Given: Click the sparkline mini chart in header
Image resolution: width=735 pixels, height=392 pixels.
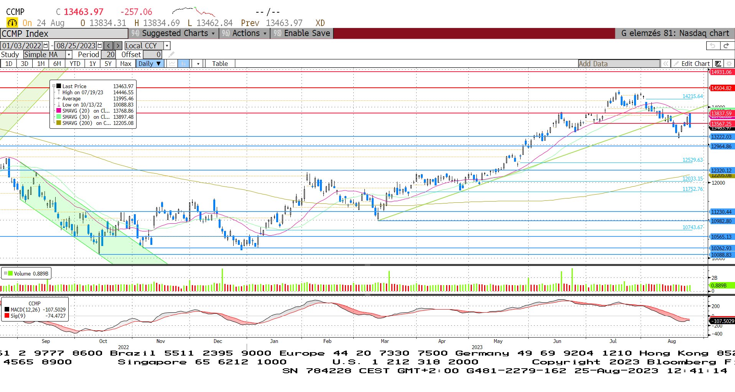Looking at the screenshot, I should [x=193, y=11].
